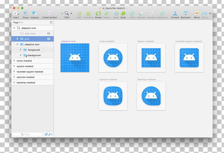Click the rounded-square-masked artboard title on canvas
The width and height of the screenshot is (224, 153).
[189, 41]
